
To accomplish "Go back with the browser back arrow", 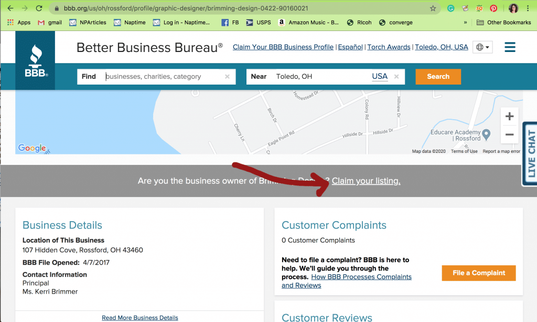I will [x=10, y=8].
